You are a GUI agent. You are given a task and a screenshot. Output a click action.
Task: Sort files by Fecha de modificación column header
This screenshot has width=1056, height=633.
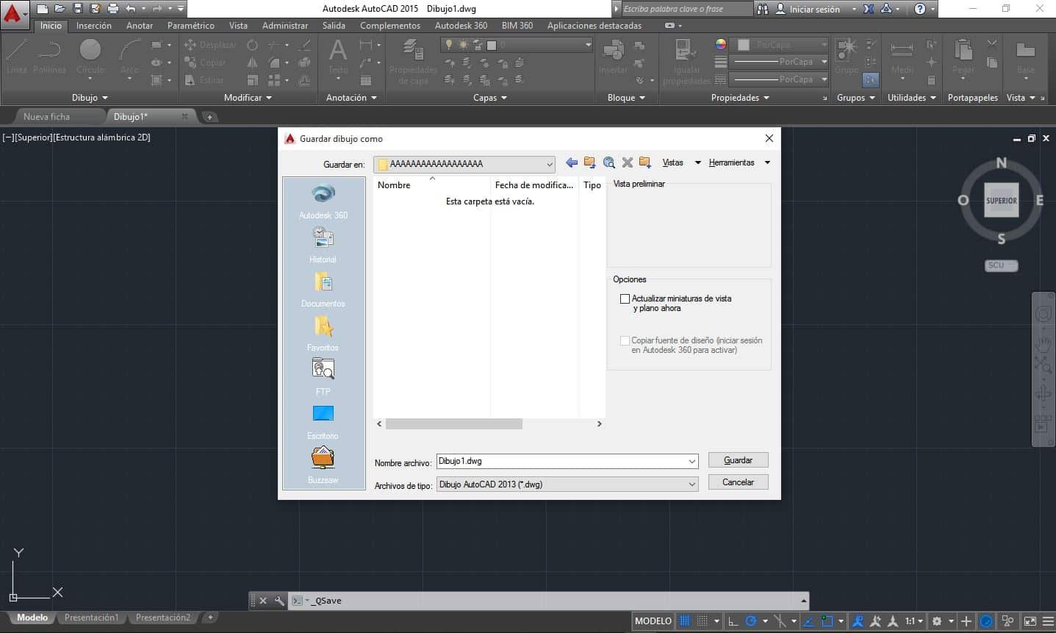534,185
